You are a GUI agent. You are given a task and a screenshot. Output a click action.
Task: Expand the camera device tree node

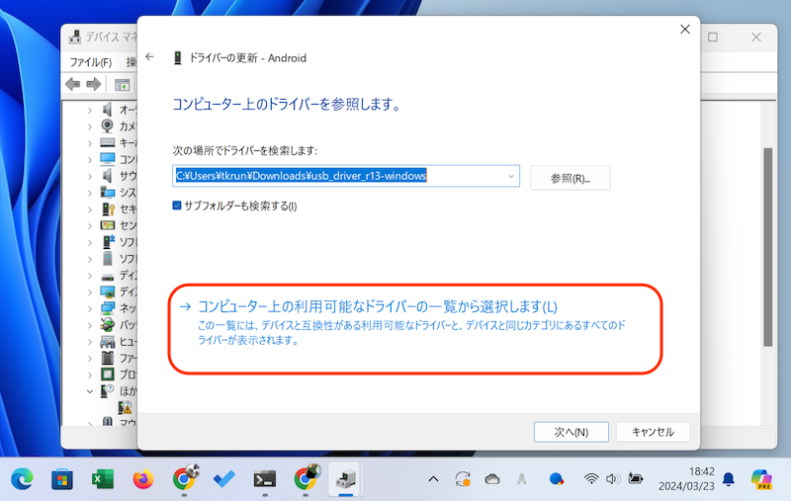pos(90,126)
